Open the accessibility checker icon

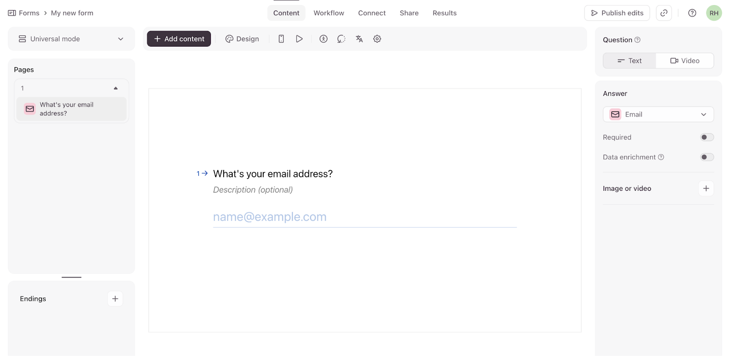pos(323,39)
